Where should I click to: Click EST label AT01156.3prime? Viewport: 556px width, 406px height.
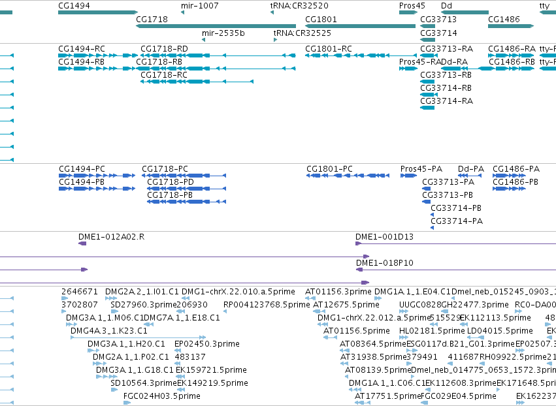coord(338,292)
